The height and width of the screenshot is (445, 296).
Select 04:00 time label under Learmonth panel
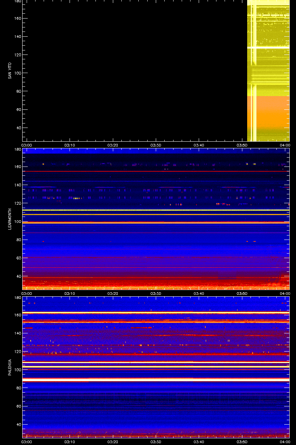[285, 293]
